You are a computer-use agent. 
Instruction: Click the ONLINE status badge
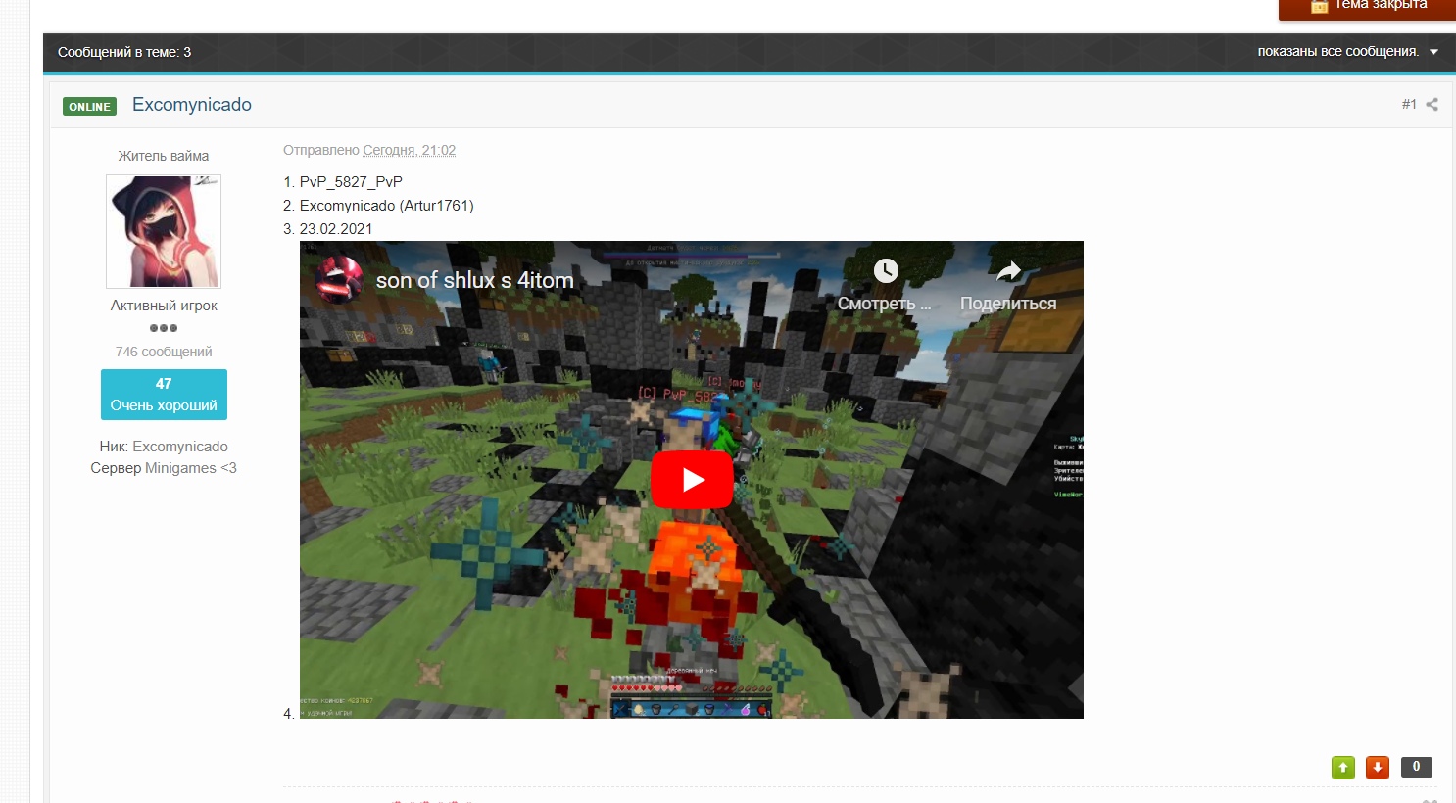click(x=89, y=107)
